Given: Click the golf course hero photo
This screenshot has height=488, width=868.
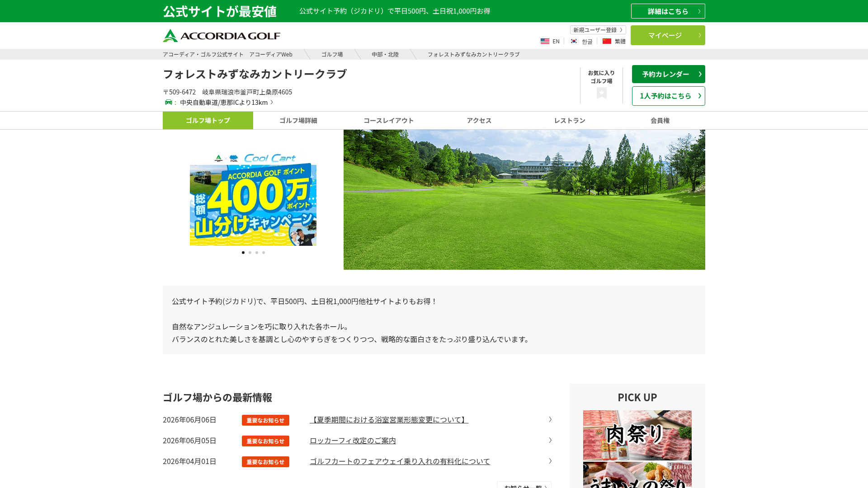Looking at the screenshot, I should point(524,200).
